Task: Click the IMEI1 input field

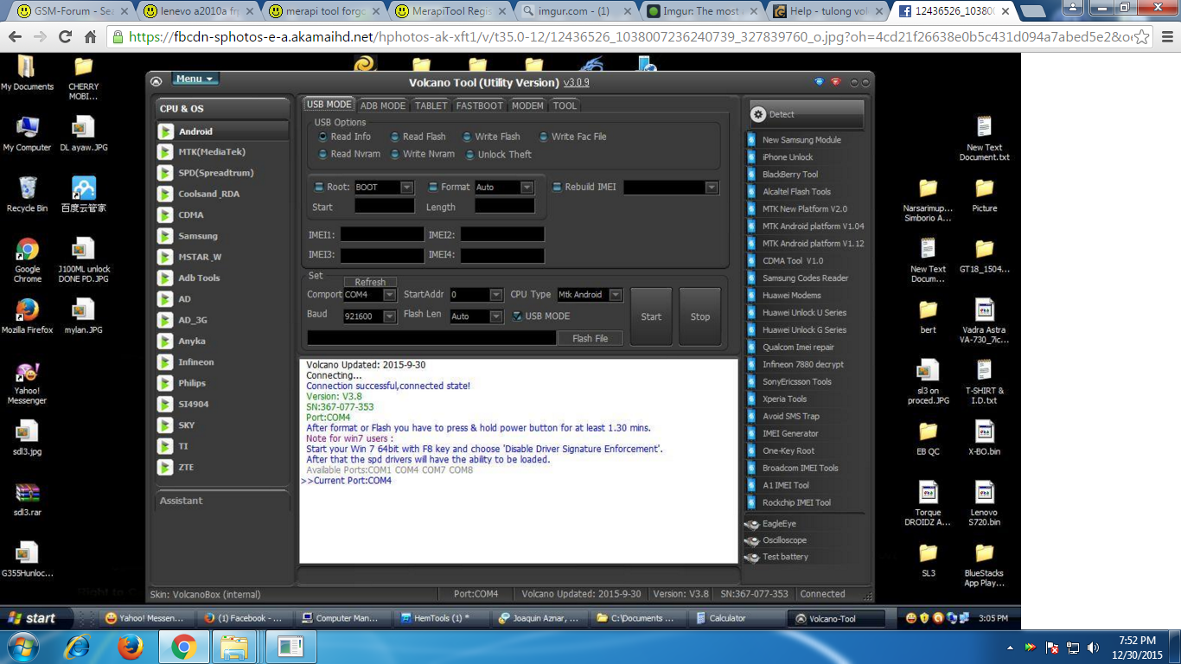Action: pyautogui.click(x=382, y=234)
